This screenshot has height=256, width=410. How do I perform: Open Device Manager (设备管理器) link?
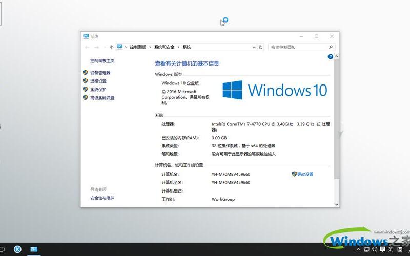tap(100, 73)
